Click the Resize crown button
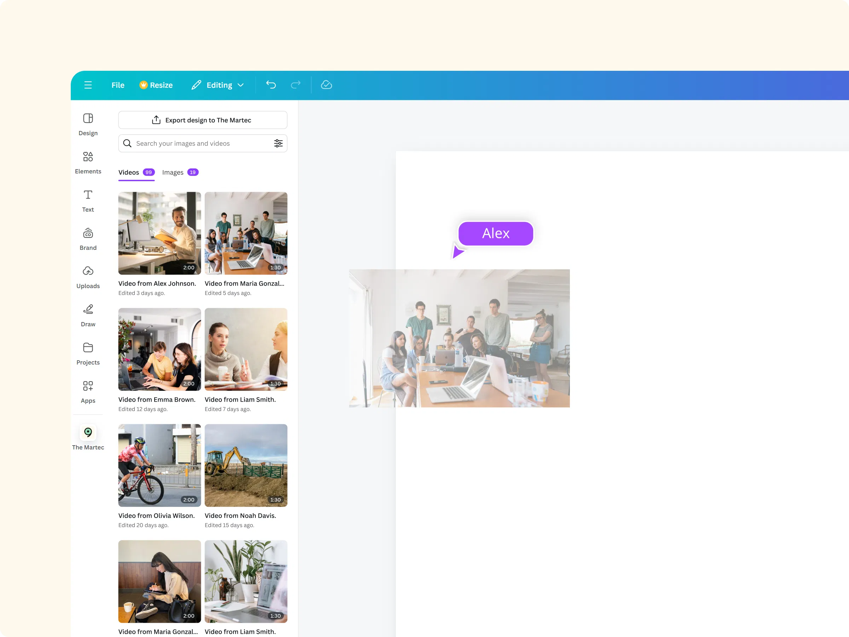Screen dimensions: 849x637 [156, 85]
